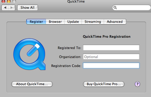Screen dimensions: 151x97
Task: Select the Register tab
Action: tap(36, 22)
